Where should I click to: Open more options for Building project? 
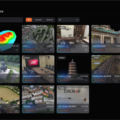pyautogui.click(x=51, y=110)
